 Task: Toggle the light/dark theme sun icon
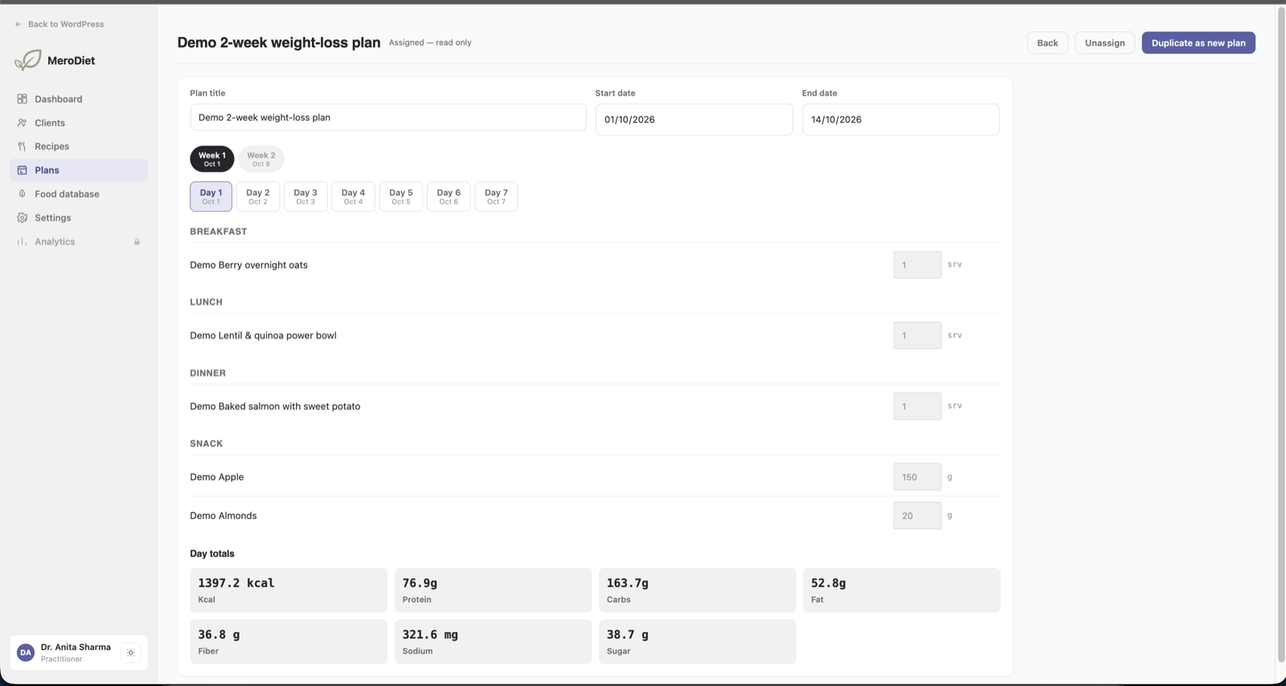[x=131, y=652]
